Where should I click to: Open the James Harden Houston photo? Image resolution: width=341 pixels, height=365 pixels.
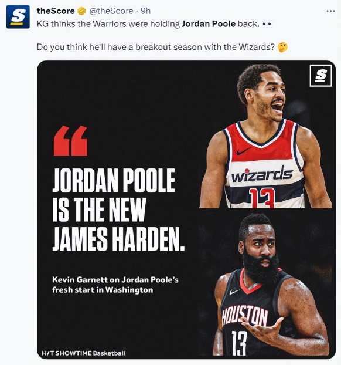pyautogui.click(x=265, y=284)
